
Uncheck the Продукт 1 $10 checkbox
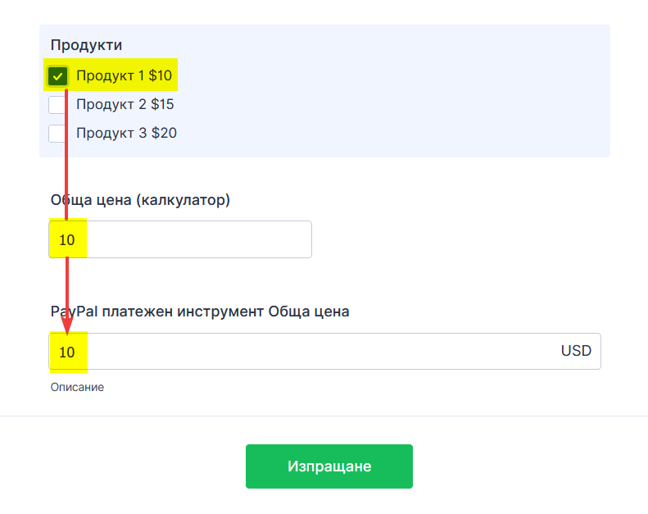[57, 76]
